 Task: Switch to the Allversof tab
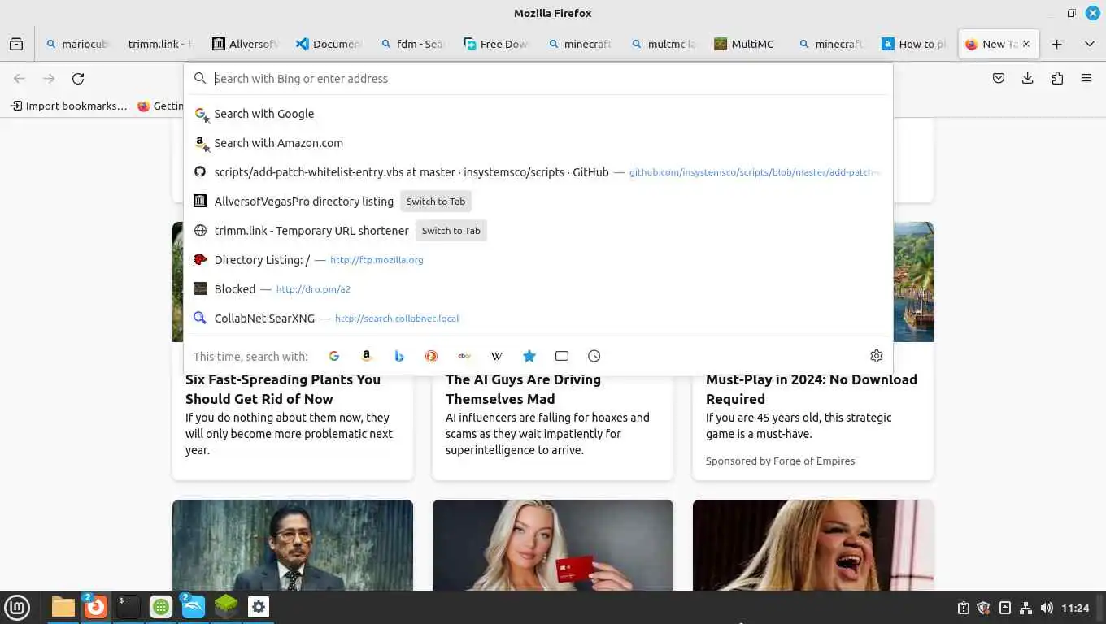245,44
